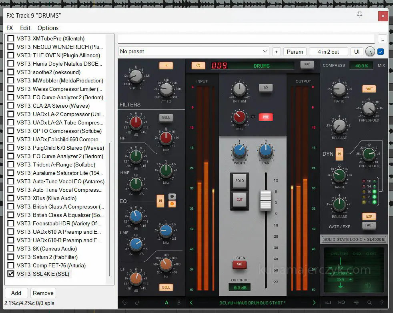Click the undo arrow in plugin footer
The height and width of the screenshot is (313, 393).
pyautogui.click(x=124, y=303)
